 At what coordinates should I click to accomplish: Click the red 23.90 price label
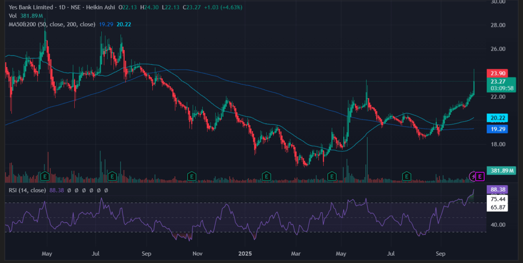[x=497, y=73]
